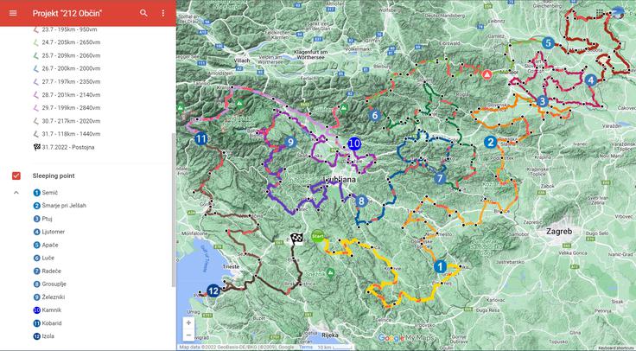The height and width of the screenshot is (351, 636).
Task: Open the Terms link at map bottom
Action: click(x=305, y=348)
